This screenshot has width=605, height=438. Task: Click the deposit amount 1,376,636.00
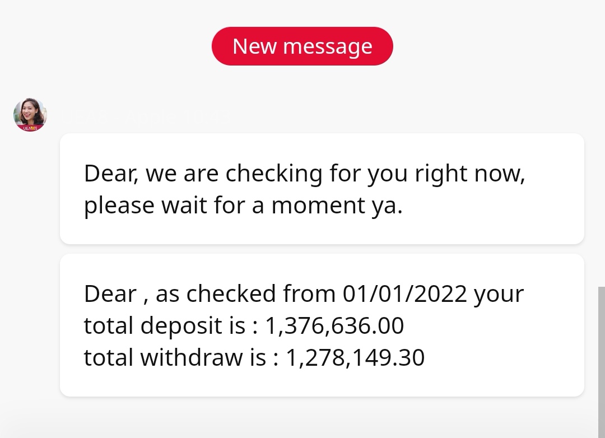pyautogui.click(x=334, y=326)
